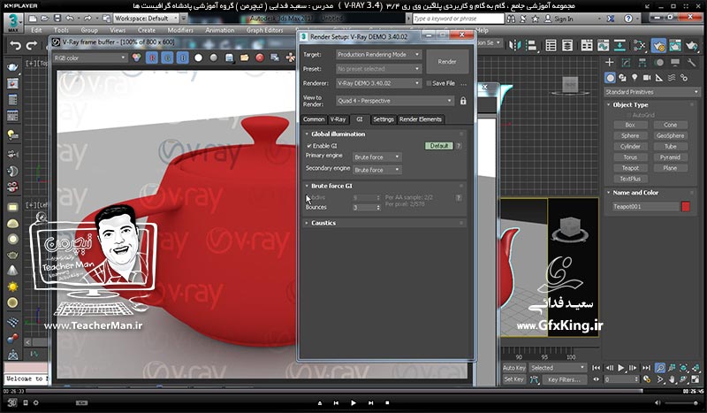Open the Modifiers menu
The width and height of the screenshot is (707, 413).
tap(180, 30)
